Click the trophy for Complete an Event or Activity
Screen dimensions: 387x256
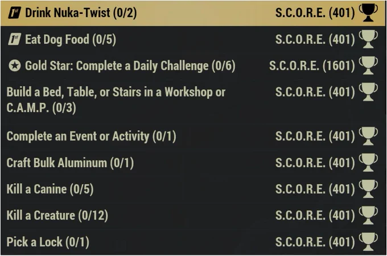(x=368, y=136)
